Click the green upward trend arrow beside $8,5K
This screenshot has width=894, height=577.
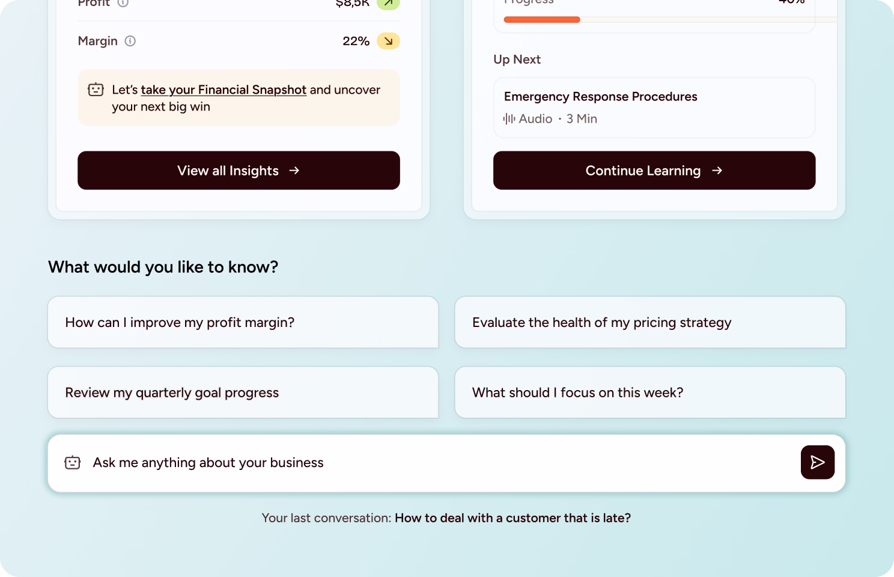click(388, 4)
